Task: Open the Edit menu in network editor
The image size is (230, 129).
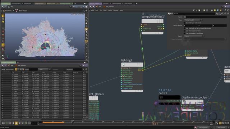Action: (97, 10)
